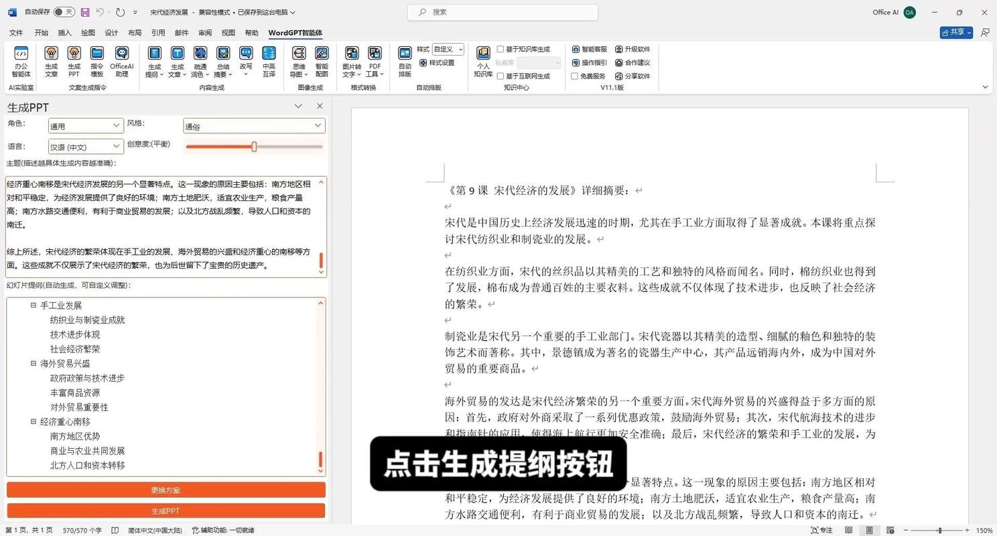The image size is (997, 536).
Task: Click inside the 主题 description text box
Action: click(x=165, y=226)
